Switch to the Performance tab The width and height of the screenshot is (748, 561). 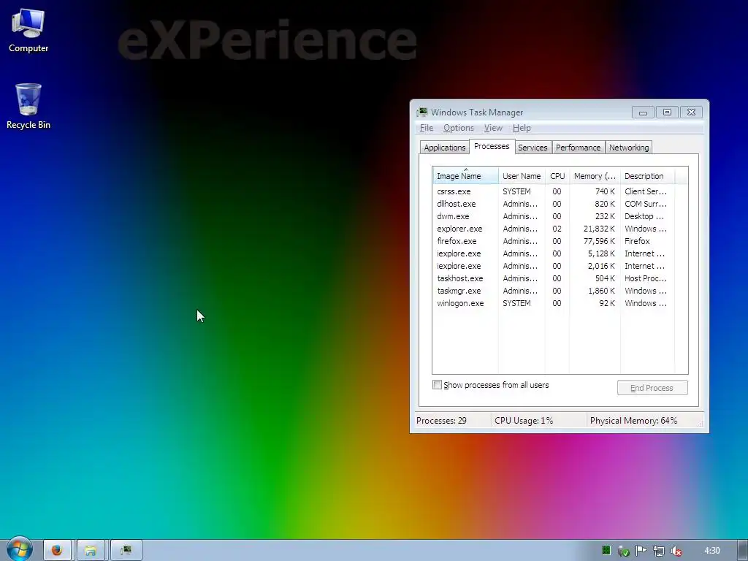579,148
